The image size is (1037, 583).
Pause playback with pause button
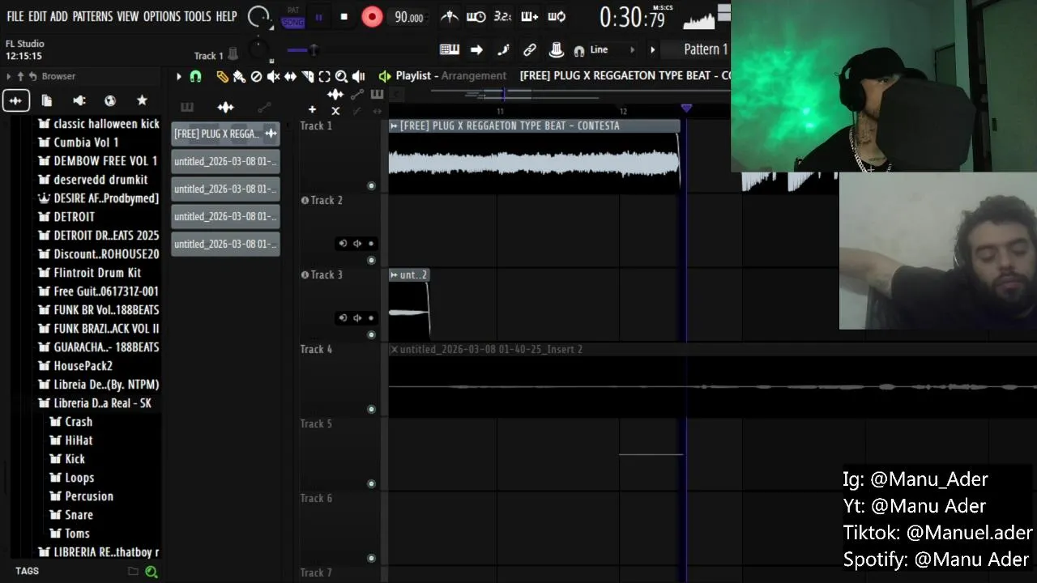click(318, 16)
